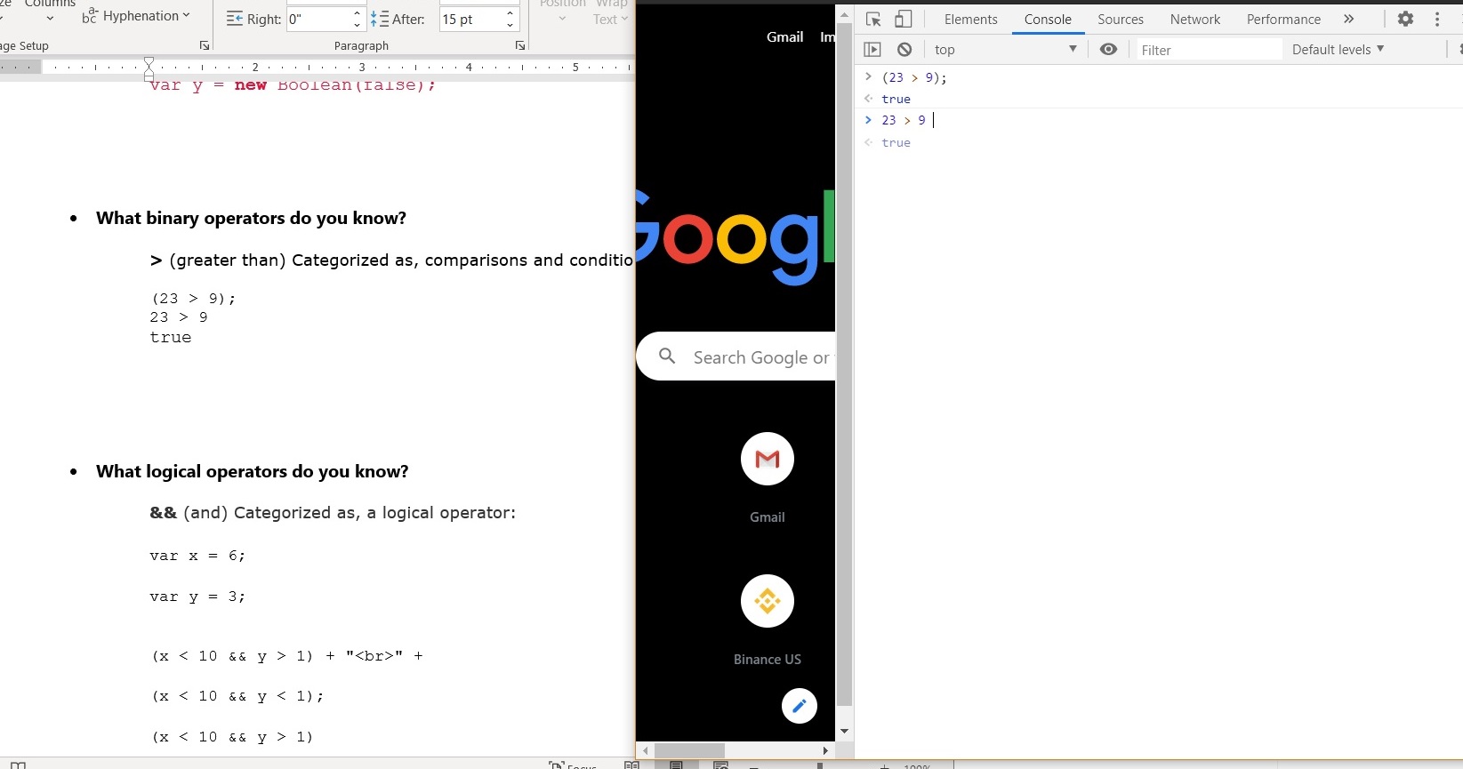This screenshot has width=1463, height=769.
Task: Open the Gmail link on Google page
Action: coord(784,36)
